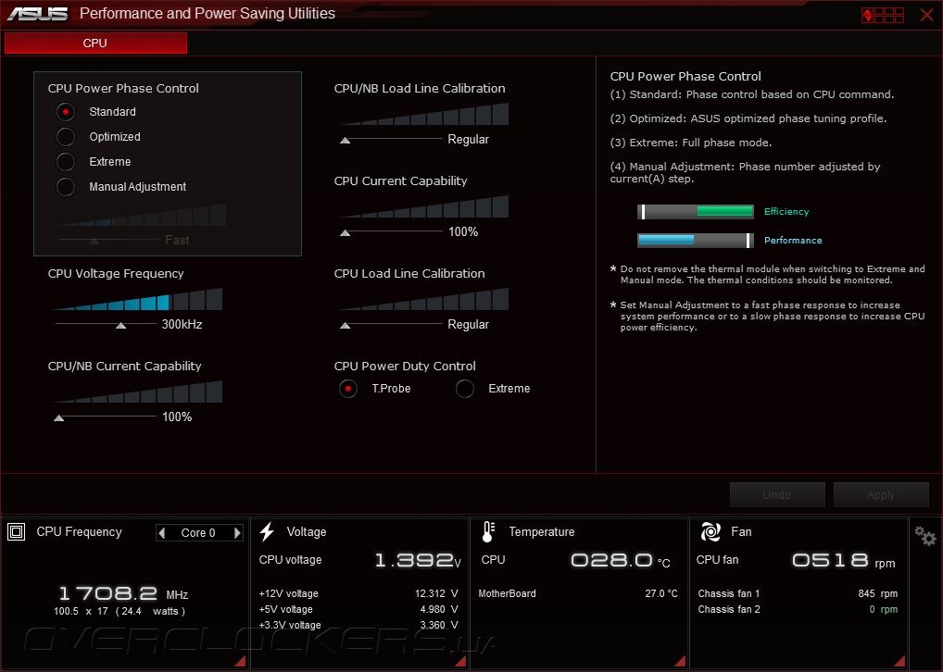Viewport: 943px width, 672px height.
Task: Click the MotherBoard temperature 27.0 value
Action: [x=661, y=594]
